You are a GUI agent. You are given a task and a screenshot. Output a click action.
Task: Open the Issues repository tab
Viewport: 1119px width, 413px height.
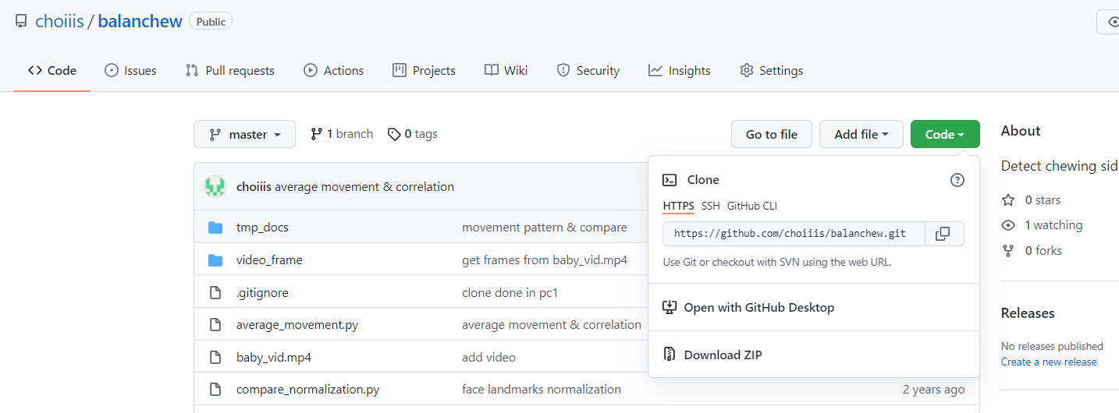(x=131, y=70)
